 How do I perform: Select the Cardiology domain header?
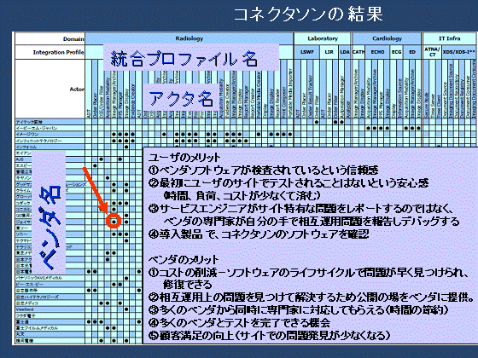(x=387, y=38)
